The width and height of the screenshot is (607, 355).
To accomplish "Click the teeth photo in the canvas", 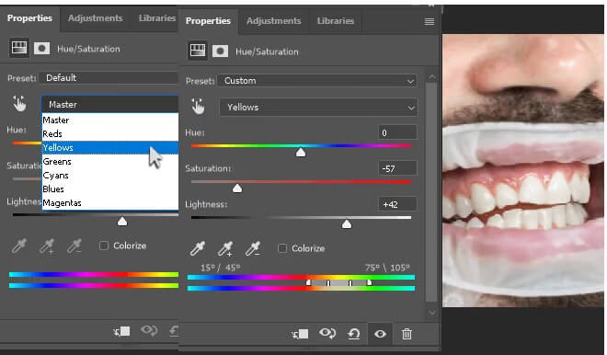I will tap(523, 170).
